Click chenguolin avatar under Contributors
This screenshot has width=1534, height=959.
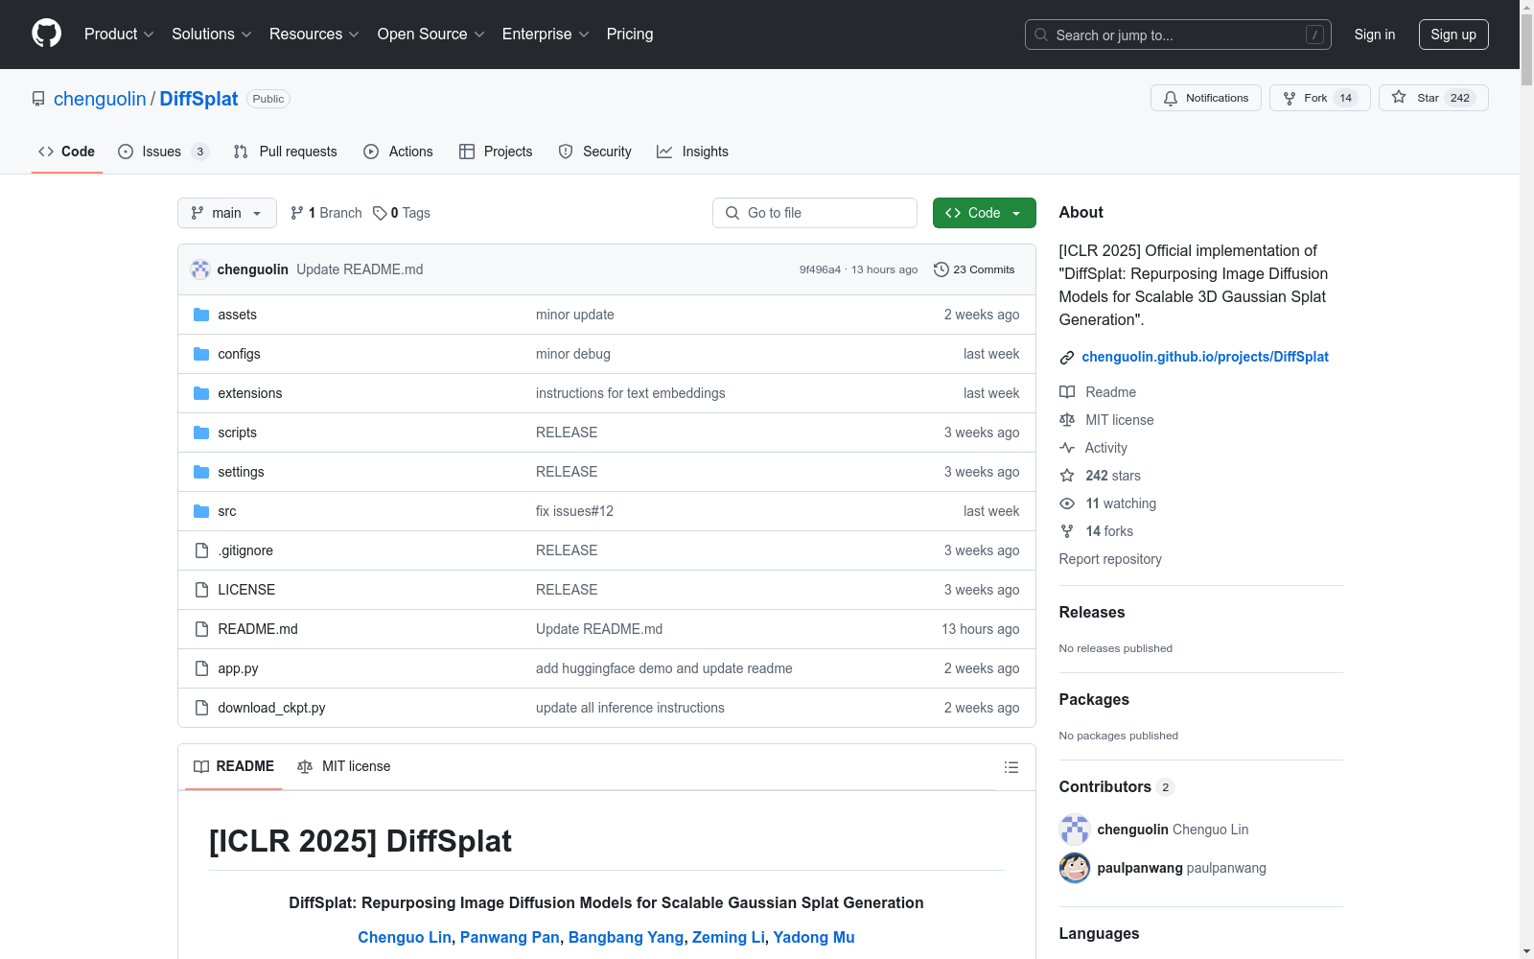click(x=1075, y=830)
